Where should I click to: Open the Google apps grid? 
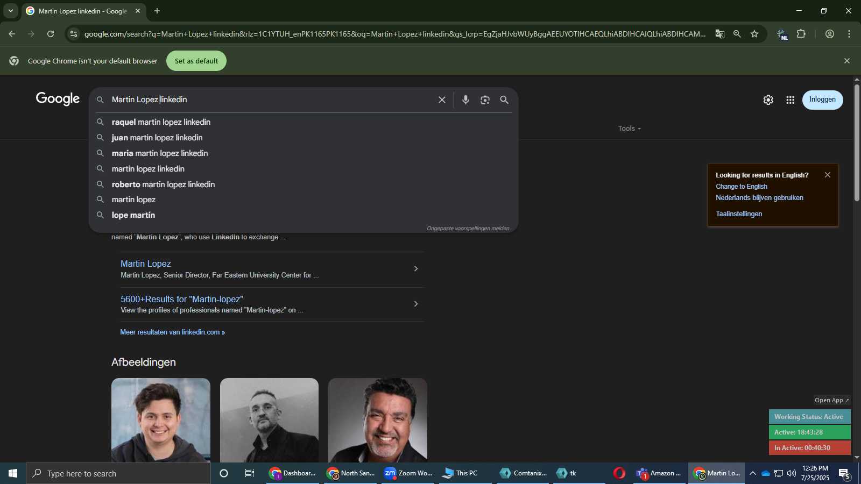[x=790, y=100]
